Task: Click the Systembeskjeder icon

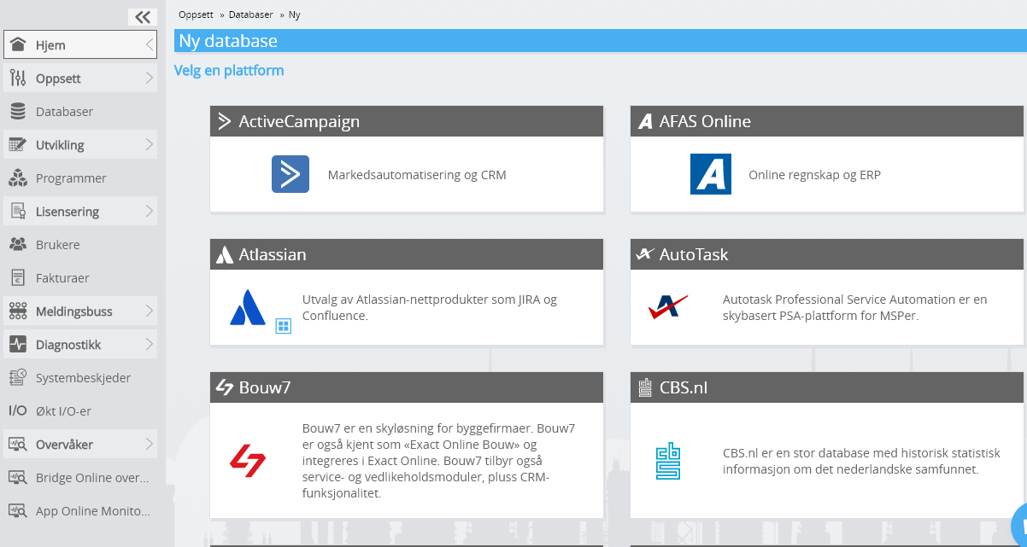Action: 18,378
